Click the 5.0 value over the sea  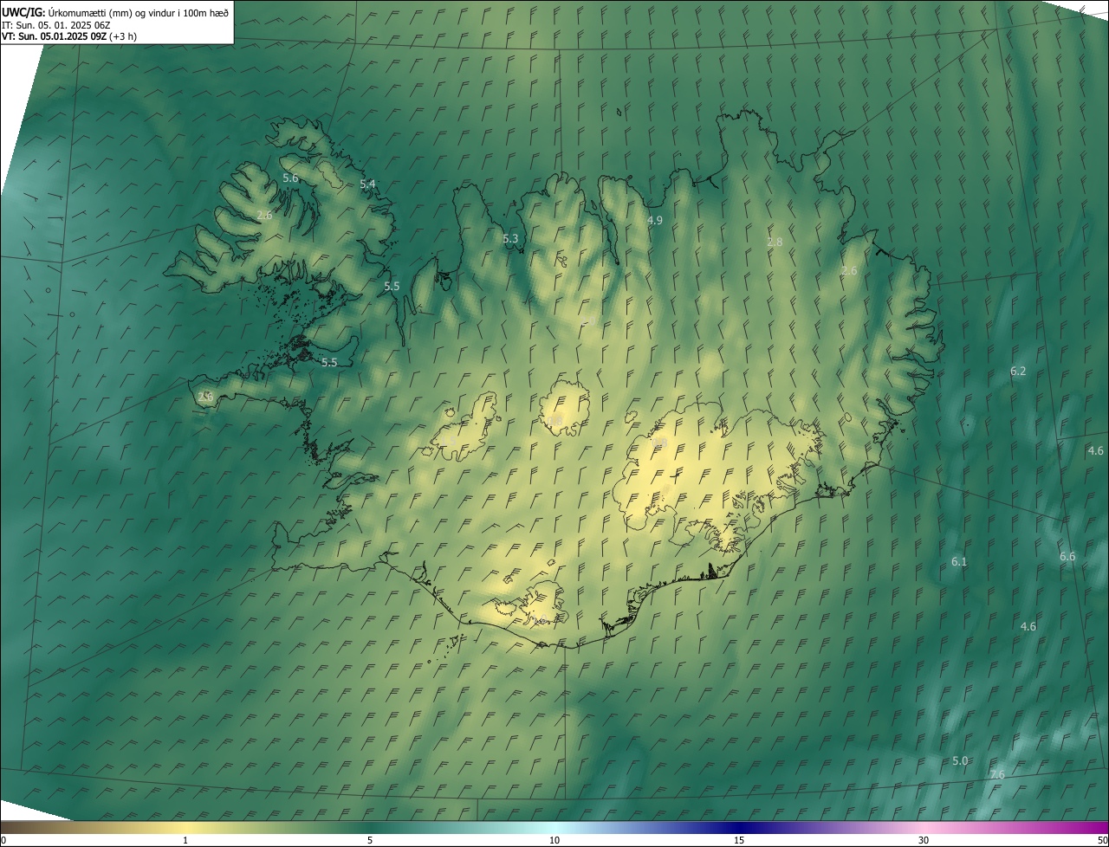960,760
